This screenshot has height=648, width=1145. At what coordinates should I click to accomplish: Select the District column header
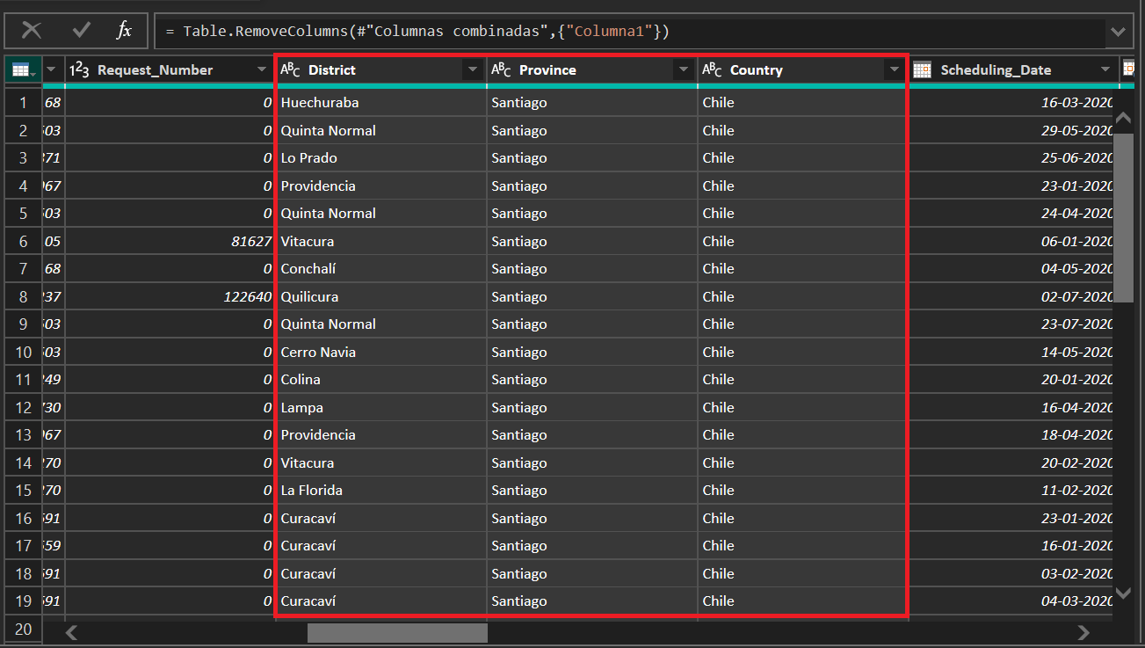(380, 69)
